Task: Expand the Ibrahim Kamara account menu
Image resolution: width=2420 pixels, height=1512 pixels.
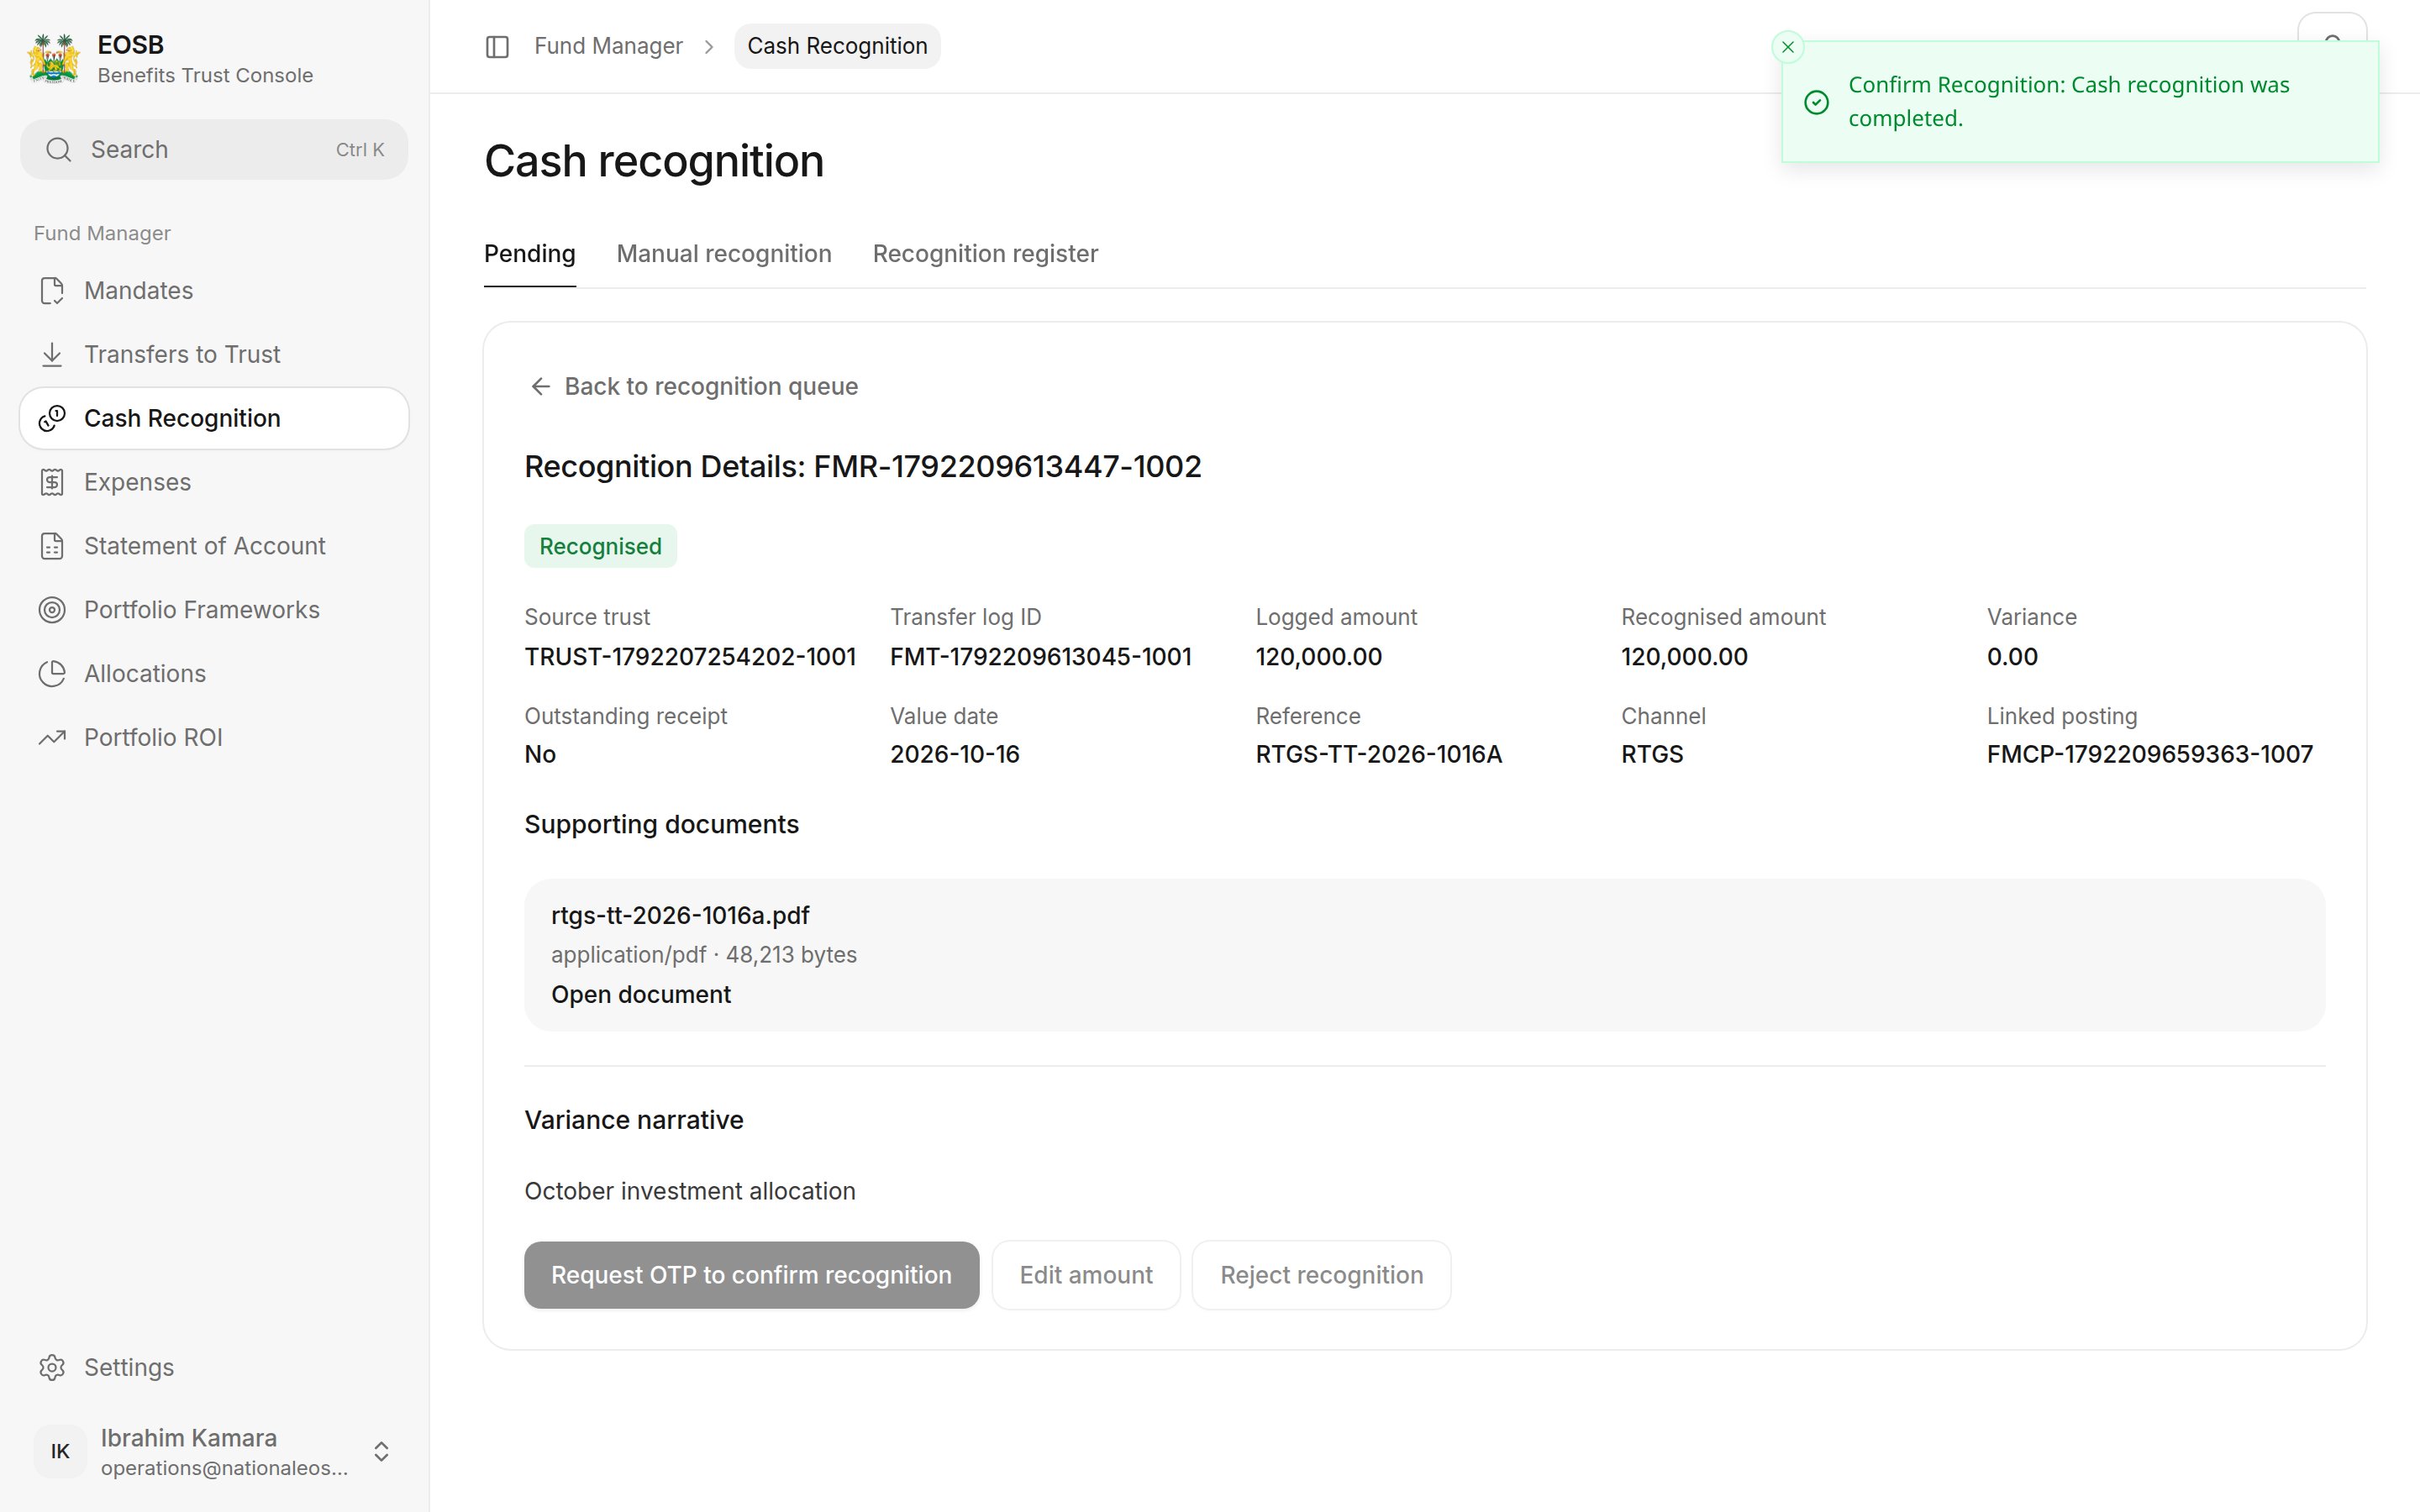Action: 381,1451
